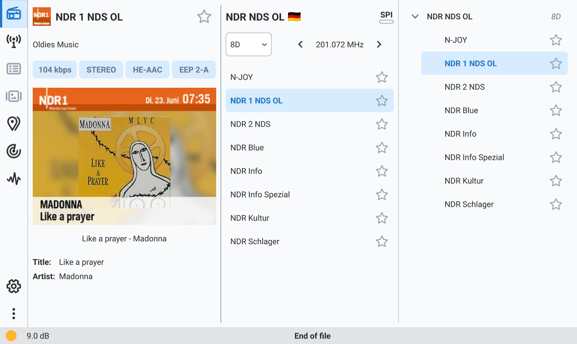Click the 104 kbps bitrate badge

click(55, 70)
